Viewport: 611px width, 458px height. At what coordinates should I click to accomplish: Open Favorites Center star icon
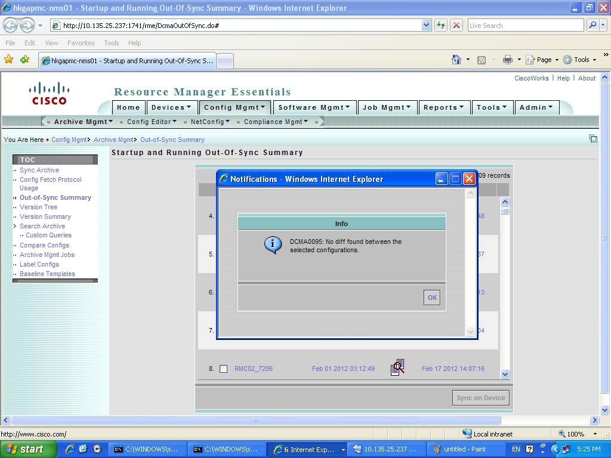click(8, 60)
